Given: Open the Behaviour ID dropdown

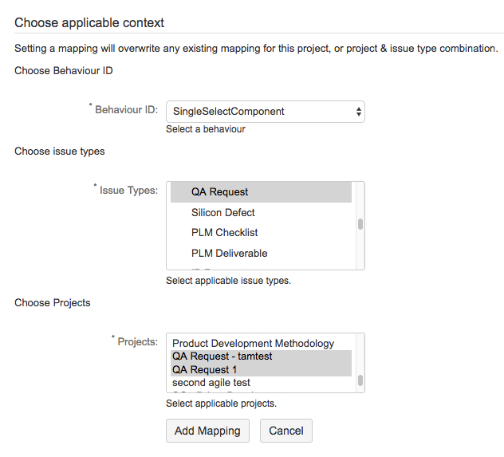Looking at the screenshot, I should 265,112.
